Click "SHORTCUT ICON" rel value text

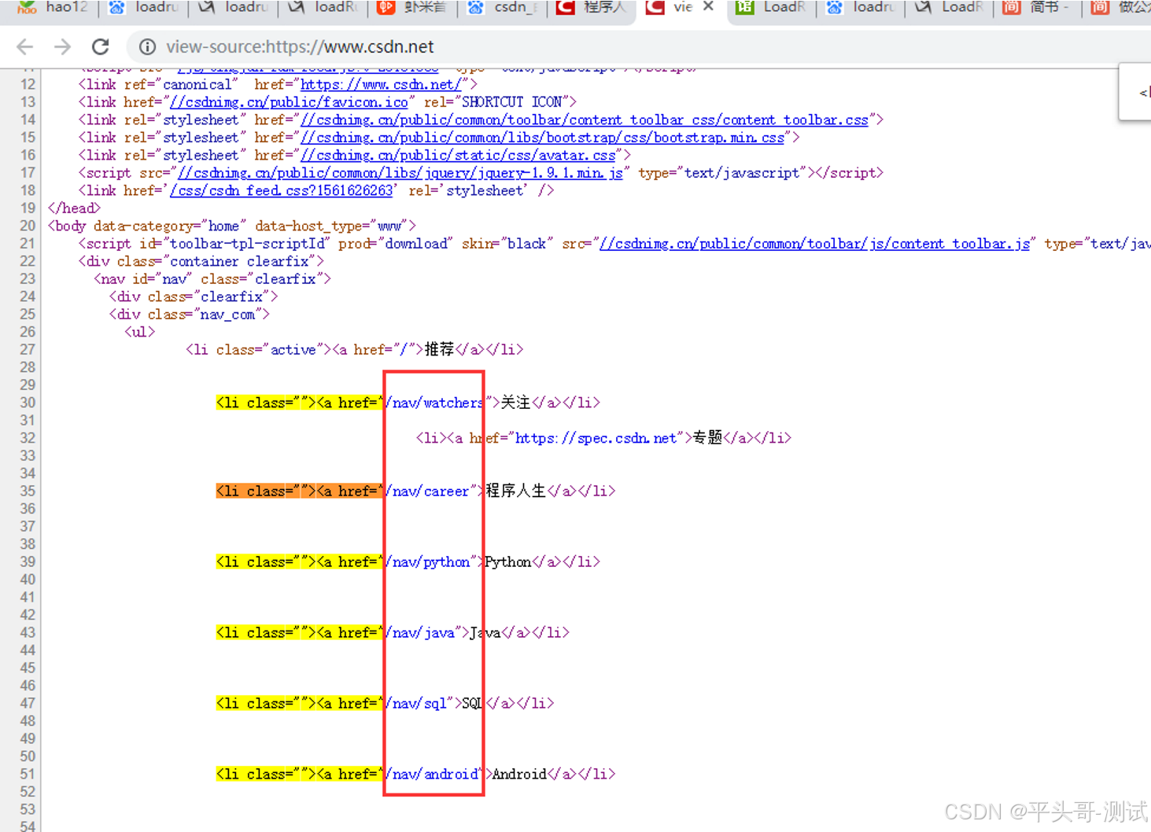point(512,102)
